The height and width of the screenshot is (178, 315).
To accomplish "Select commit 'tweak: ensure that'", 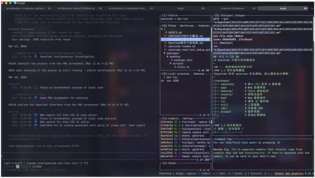I will (185, 156).
